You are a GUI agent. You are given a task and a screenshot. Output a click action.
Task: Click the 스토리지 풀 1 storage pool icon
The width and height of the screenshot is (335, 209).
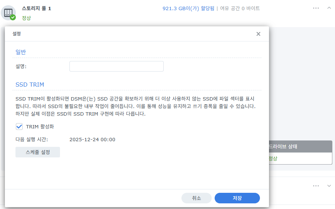point(8,13)
